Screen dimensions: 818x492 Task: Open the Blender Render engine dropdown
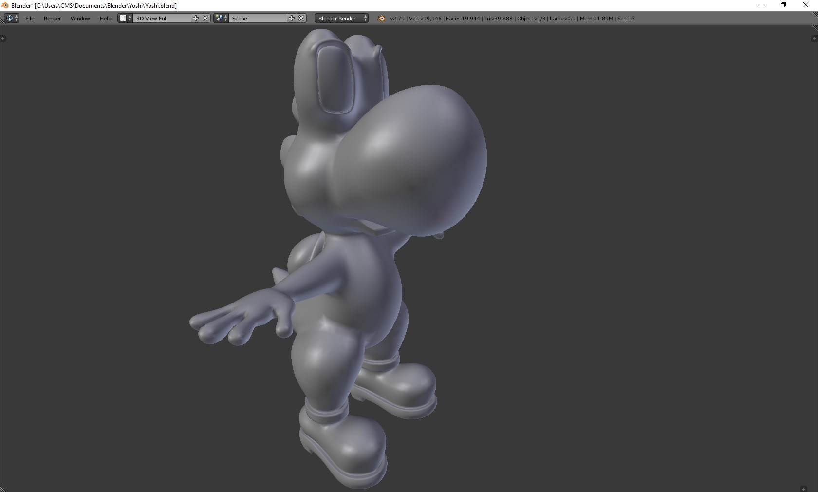point(341,18)
